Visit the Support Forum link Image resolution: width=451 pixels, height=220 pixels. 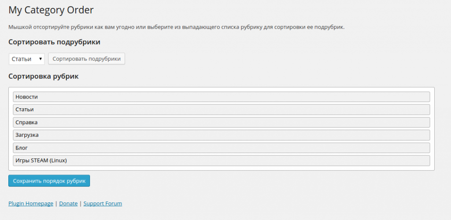(x=103, y=204)
